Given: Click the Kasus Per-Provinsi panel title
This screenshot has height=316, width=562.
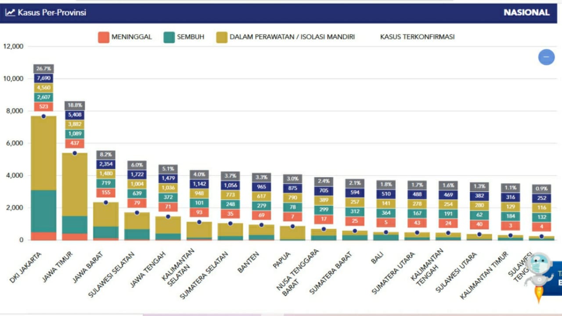Looking at the screenshot, I should [x=52, y=13].
